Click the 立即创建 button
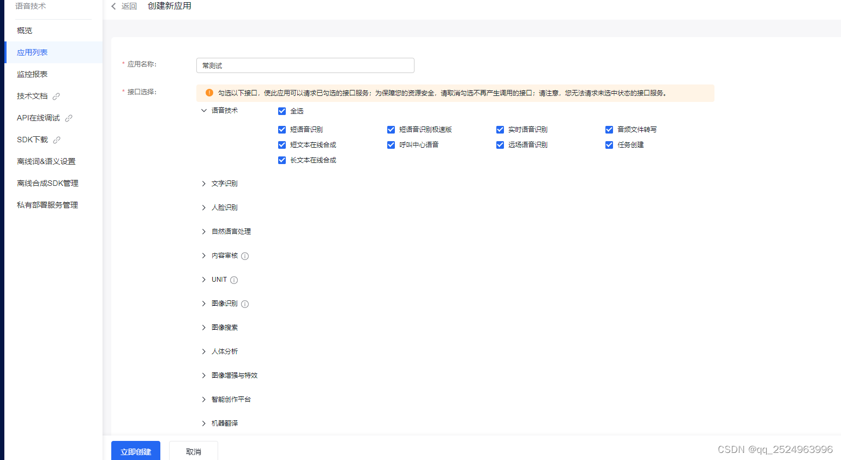Image resolution: width=841 pixels, height=460 pixels. (136, 451)
